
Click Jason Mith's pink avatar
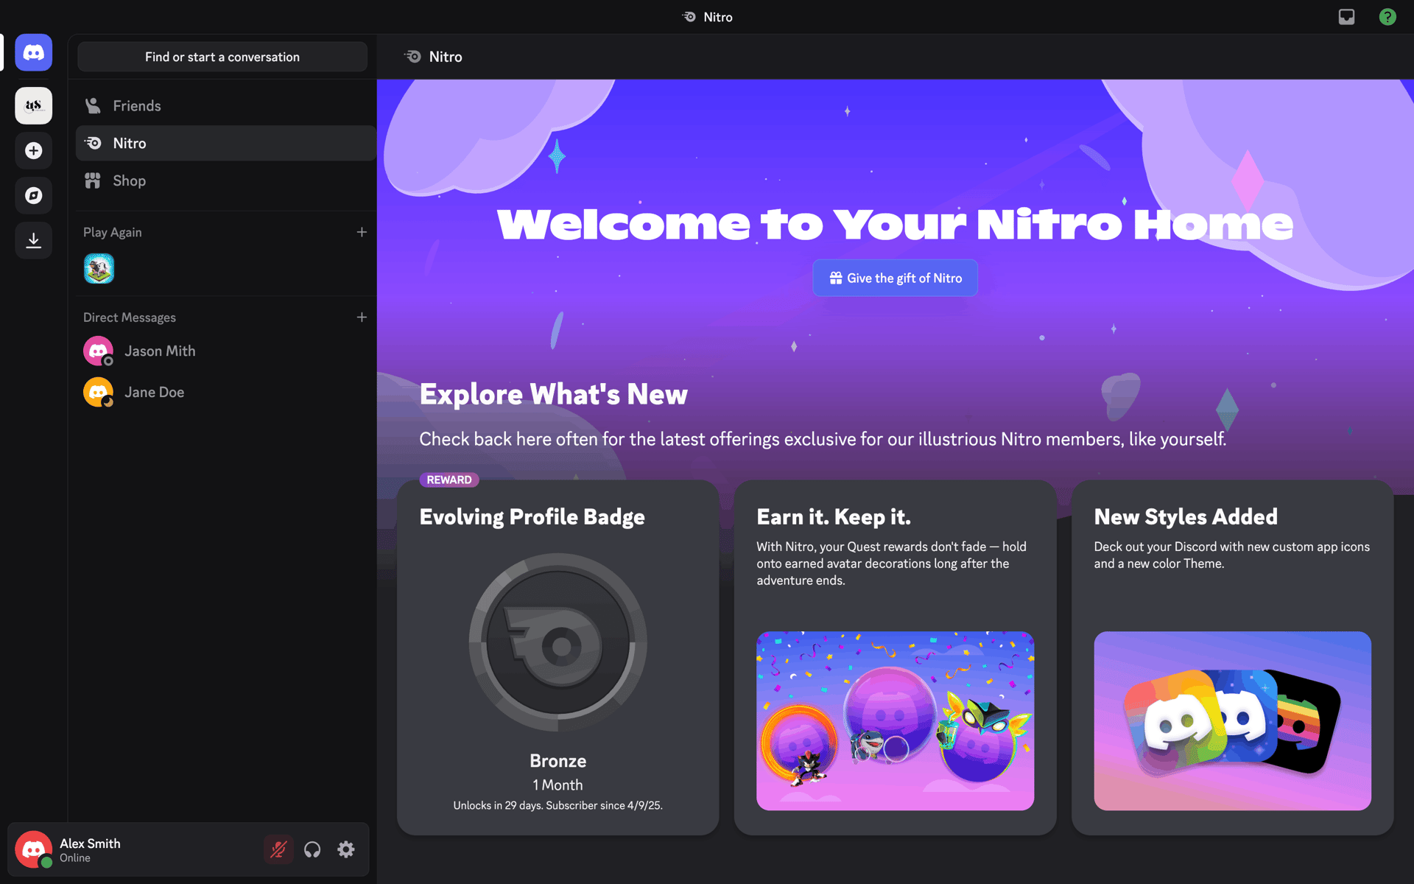click(99, 351)
